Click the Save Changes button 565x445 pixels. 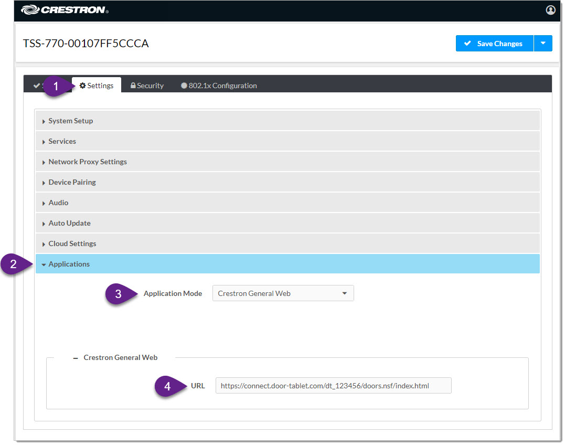coord(495,44)
